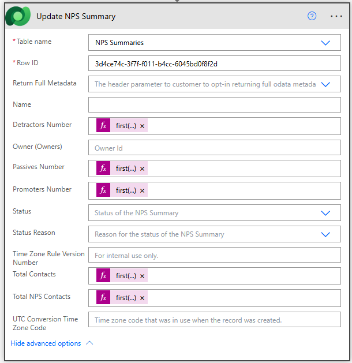Image resolution: width=352 pixels, height=363 pixels.
Task: Open the Return Full Metadata dropdown
Action: pyautogui.click(x=325, y=84)
